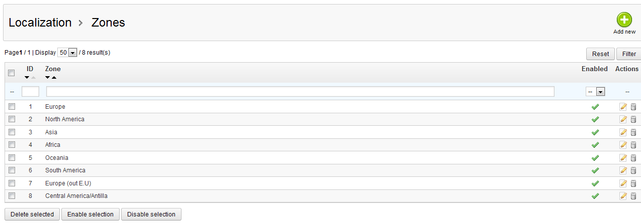Edit the Europe zone with pencil icon
Viewport: 641px width, 223px height.
(623, 107)
